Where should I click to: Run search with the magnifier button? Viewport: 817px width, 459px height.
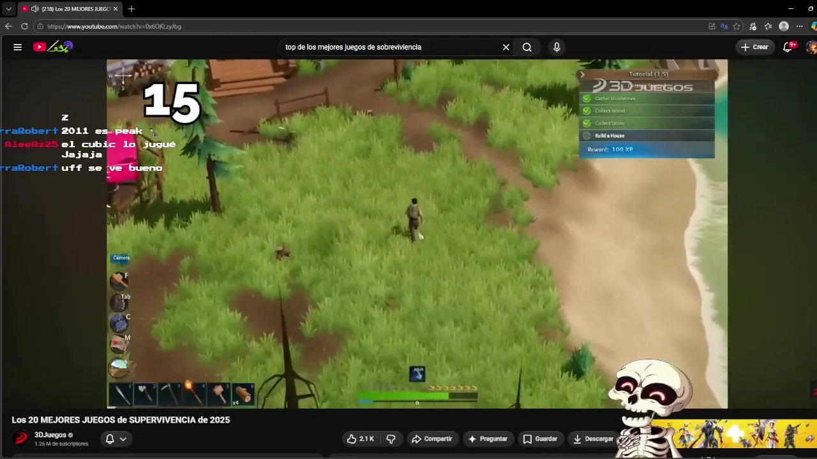pos(527,47)
